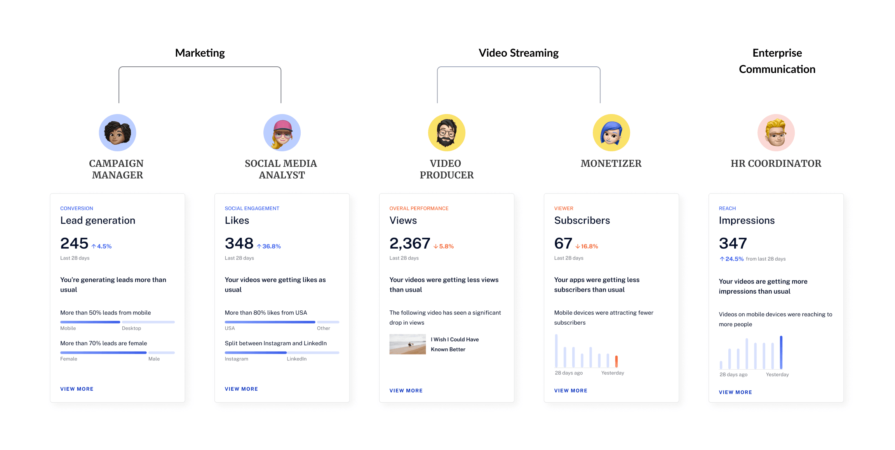This screenshot has width=895, height=450.
Task: Click View More on Subscribers card
Action: [x=571, y=391]
